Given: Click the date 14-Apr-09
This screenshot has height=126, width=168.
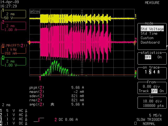Looking at the screenshot, I should [x=9, y=2].
